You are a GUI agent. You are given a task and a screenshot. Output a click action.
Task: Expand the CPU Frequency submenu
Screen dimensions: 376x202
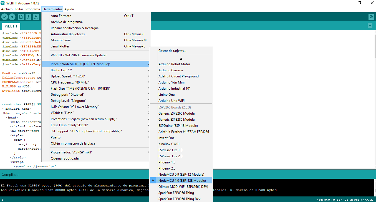point(96,82)
